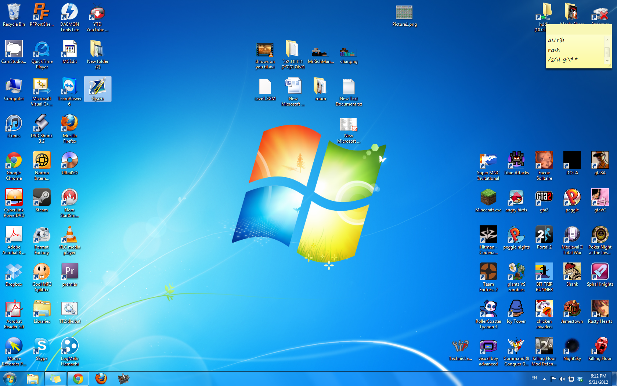Show hidden system tray icons

[544, 379]
